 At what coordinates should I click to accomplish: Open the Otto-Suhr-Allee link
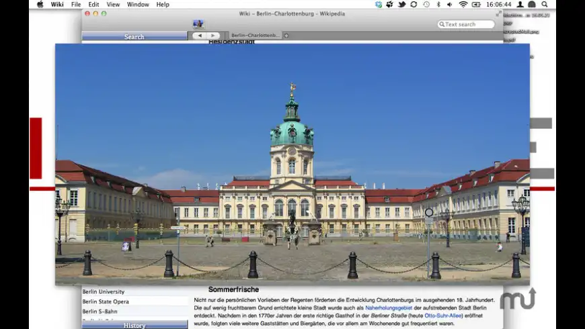tap(443, 316)
